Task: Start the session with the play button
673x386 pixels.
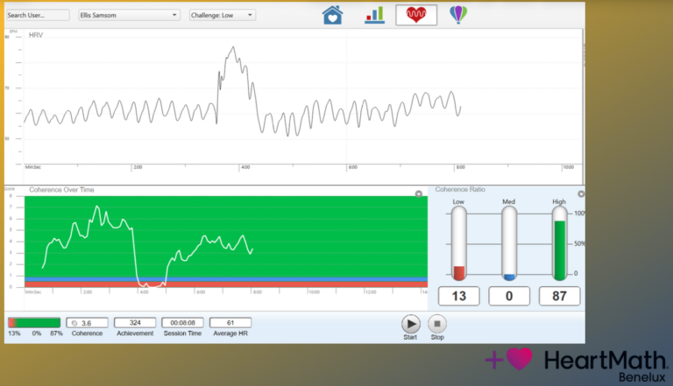Action: 411,324
